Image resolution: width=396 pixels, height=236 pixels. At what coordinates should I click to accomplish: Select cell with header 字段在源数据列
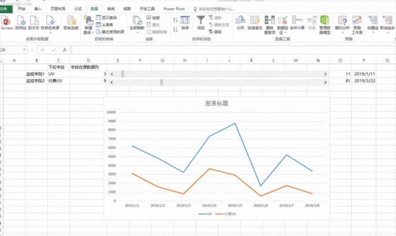coord(88,67)
